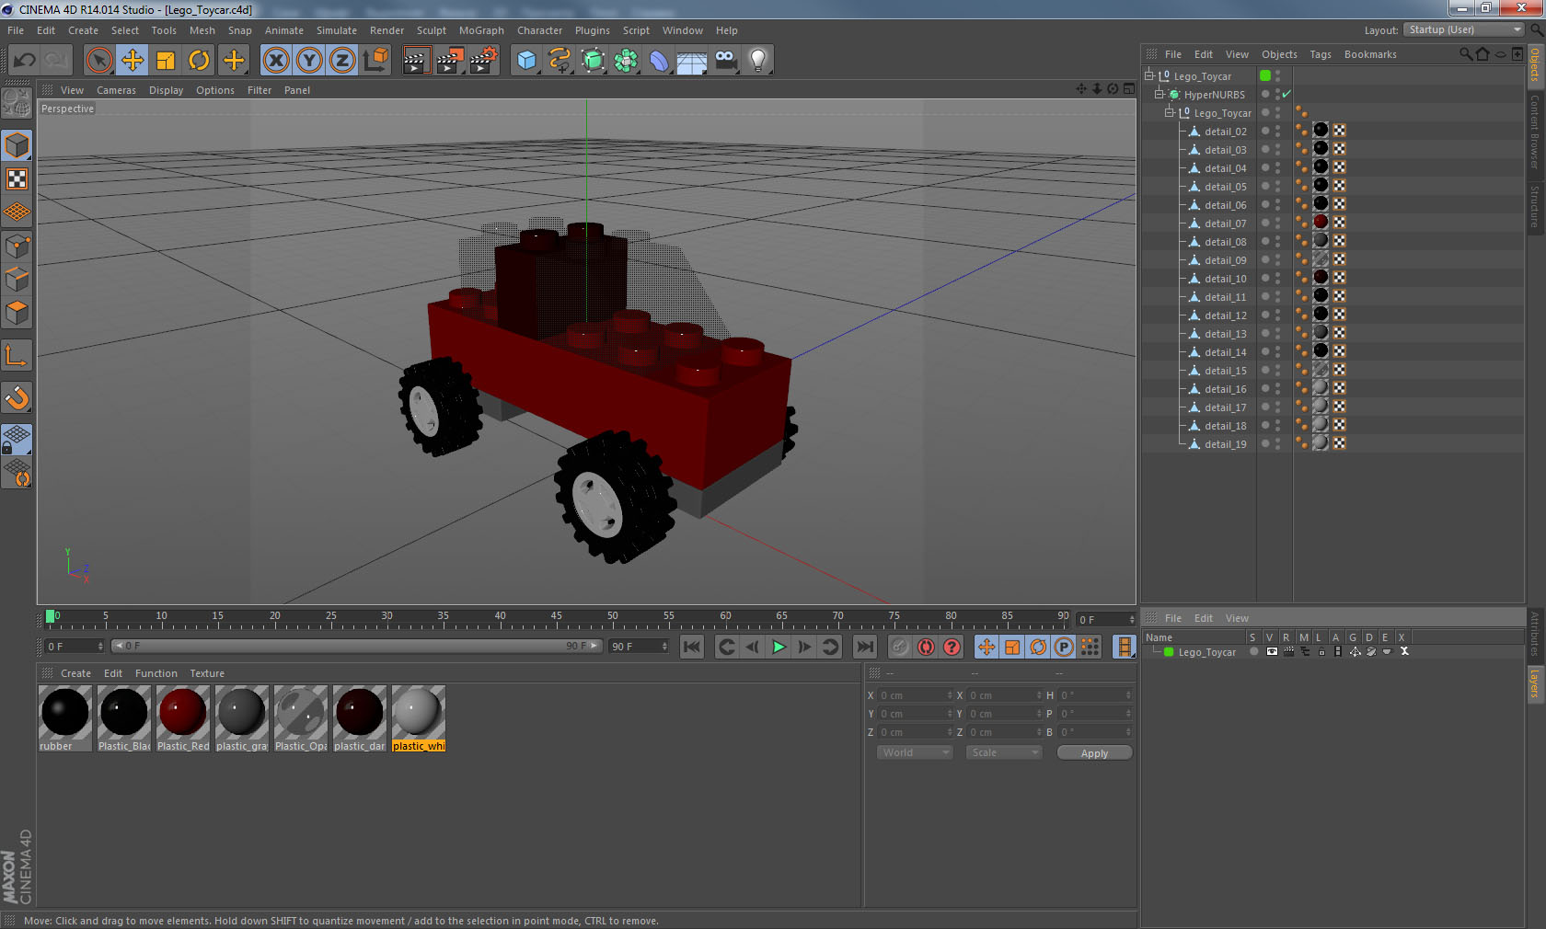Open deformer objects icon
Image resolution: width=1546 pixels, height=929 pixels.
[659, 61]
